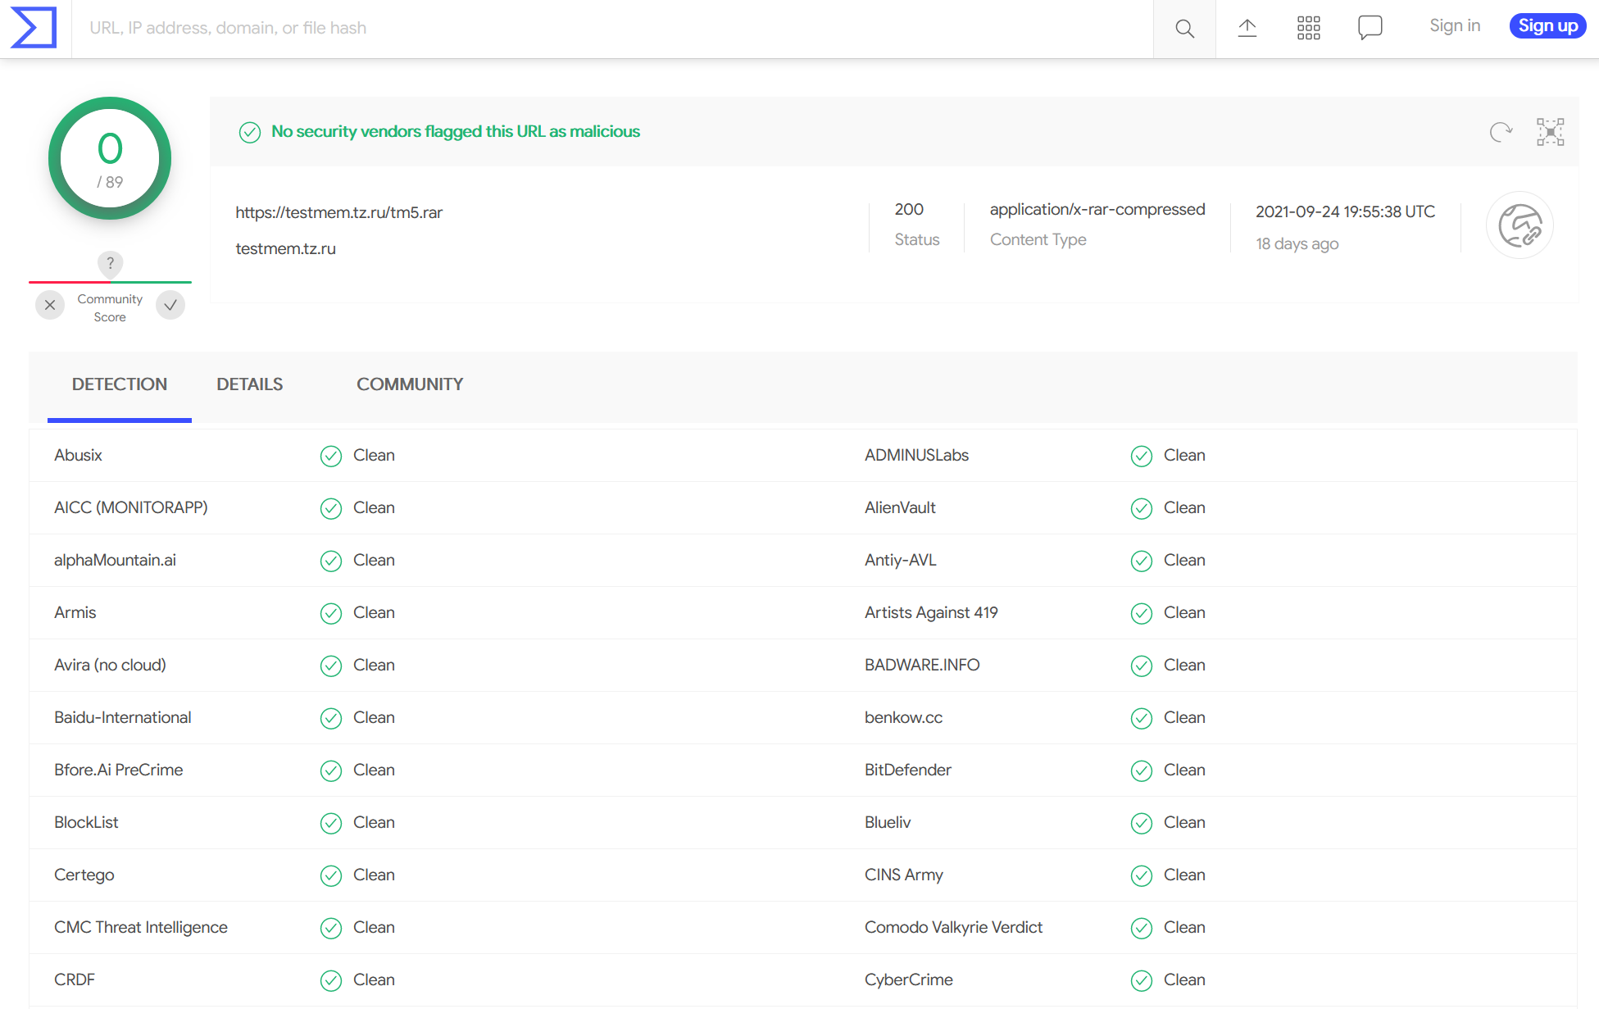Open the comments speech bubble icon
This screenshot has height=1009, width=1599.
[1370, 28]
